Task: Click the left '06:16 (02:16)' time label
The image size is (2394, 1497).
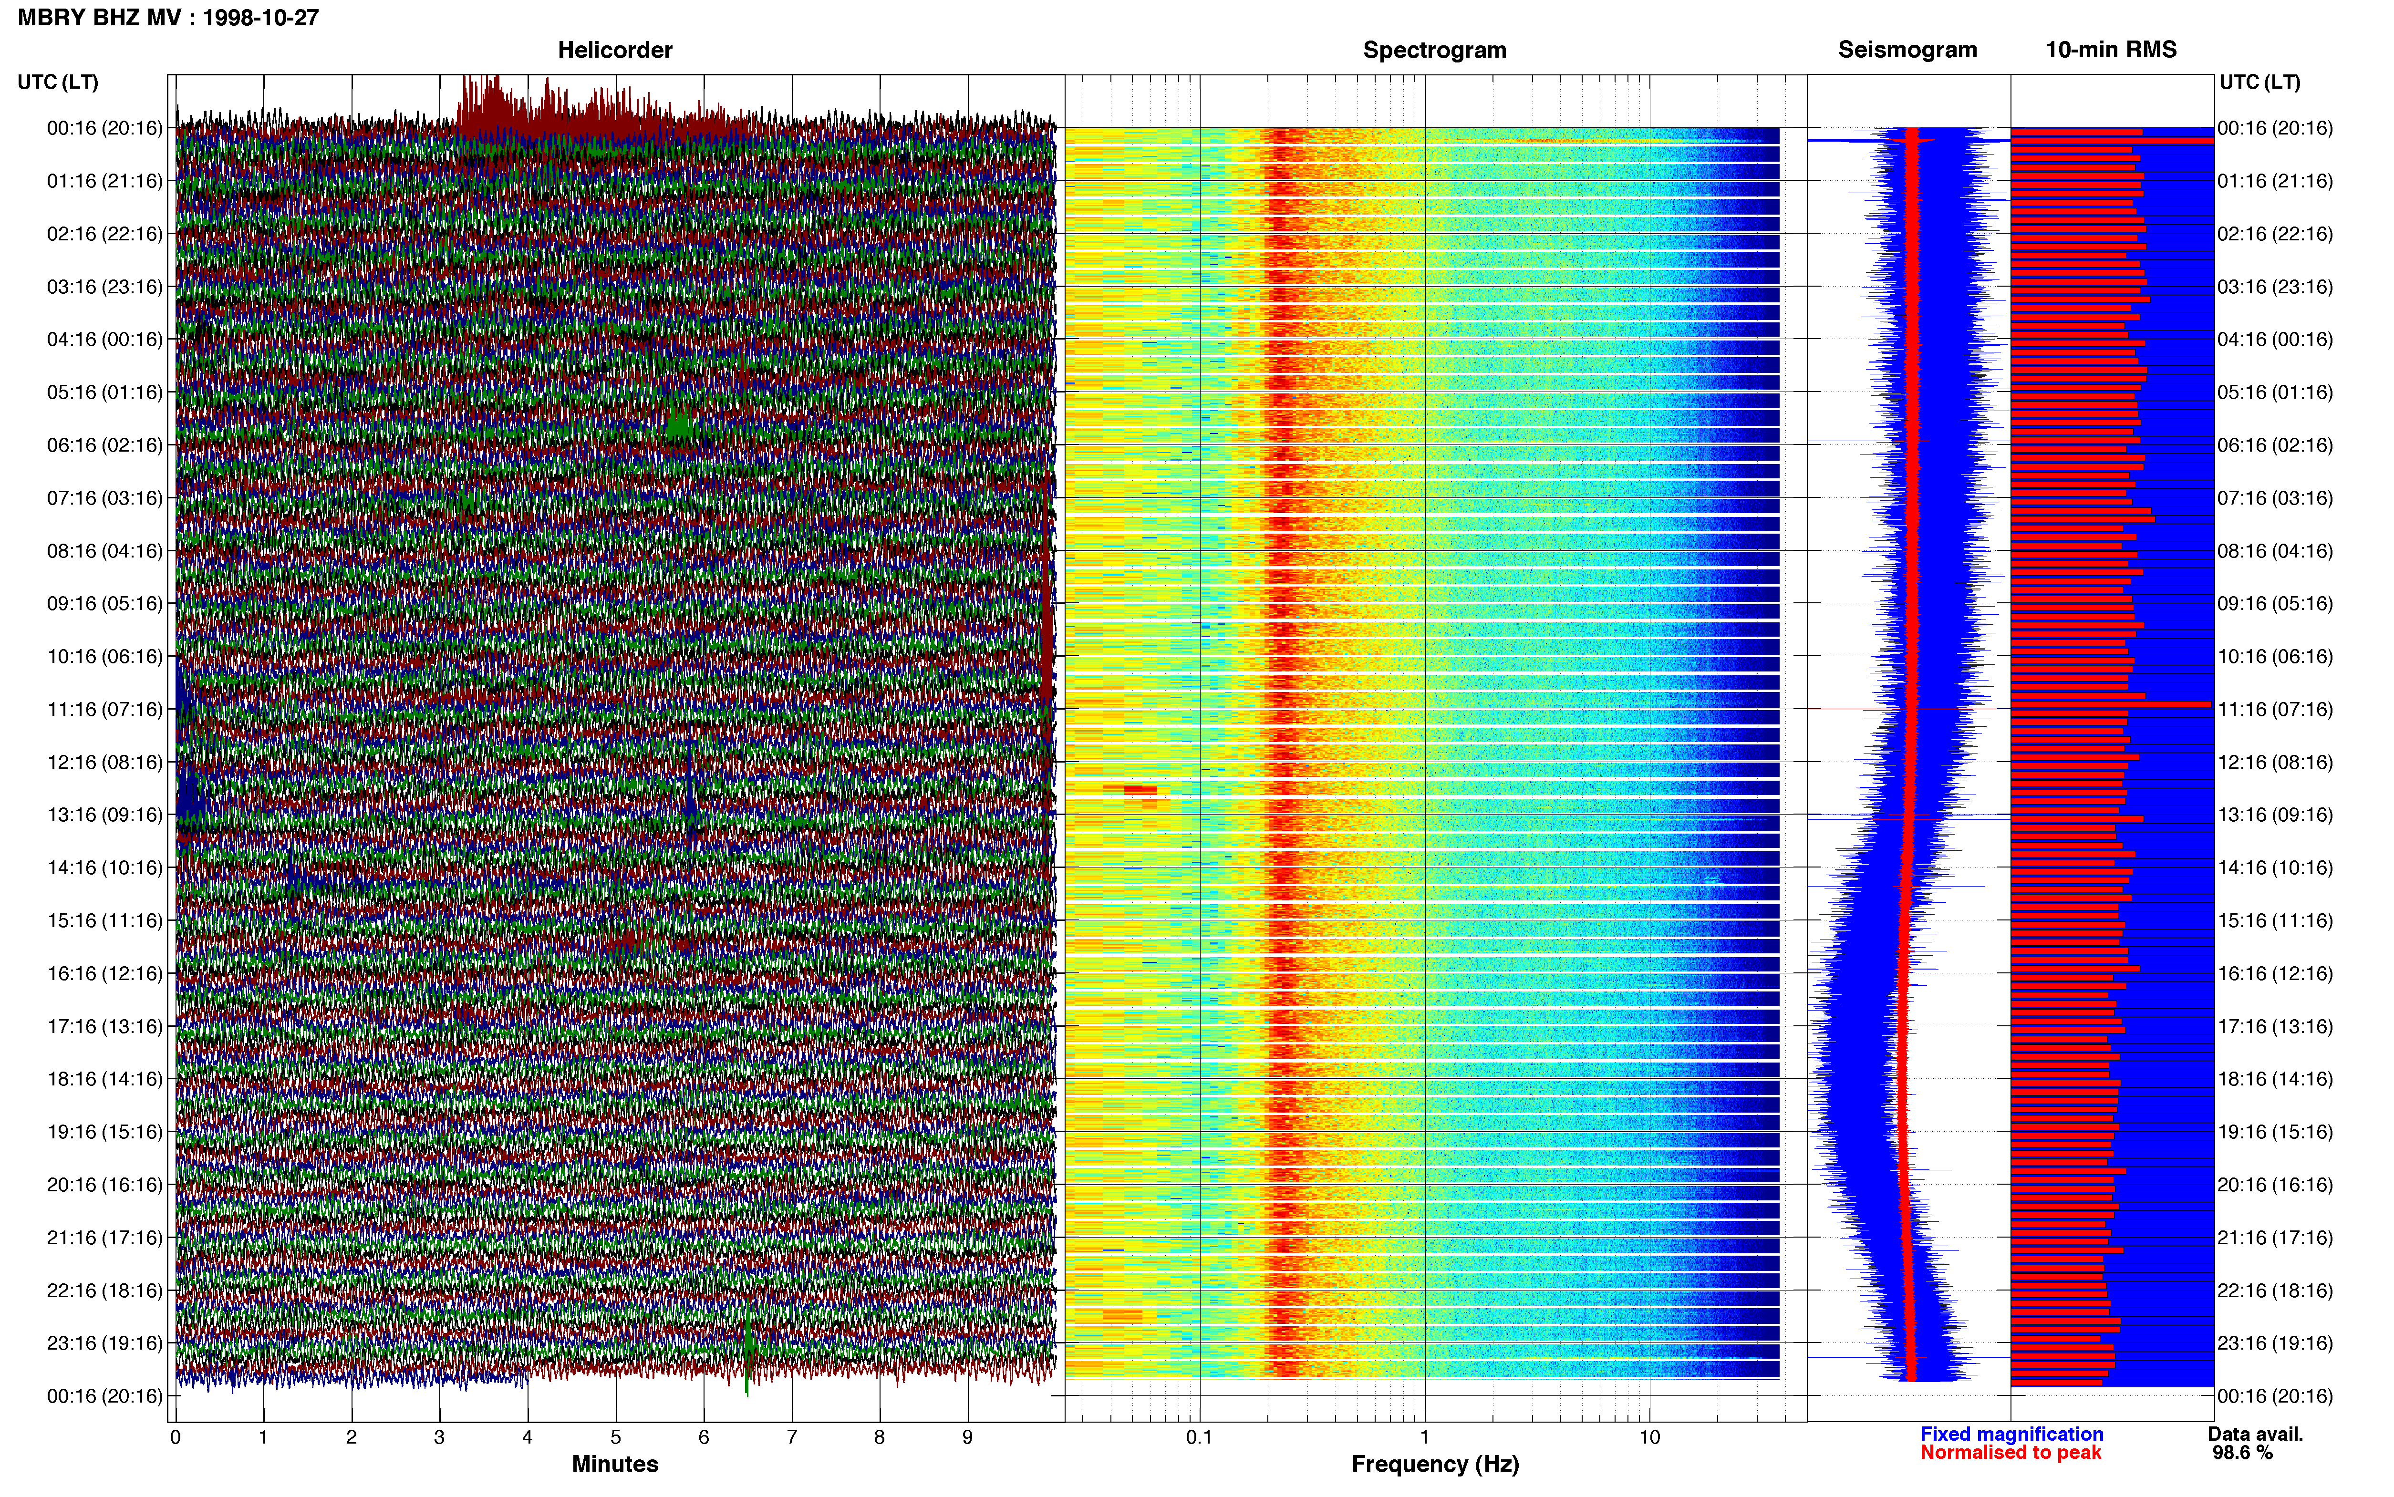Action: pyautogui.click(x=105, y=445)
